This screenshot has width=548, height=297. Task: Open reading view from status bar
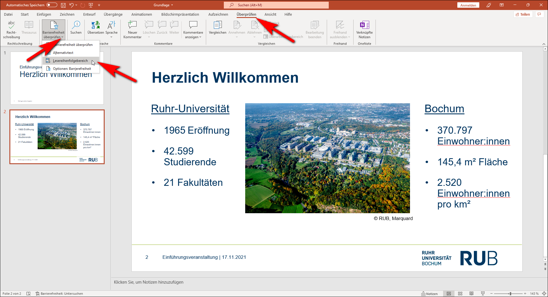pyautogui.click(x=471, y=294)
